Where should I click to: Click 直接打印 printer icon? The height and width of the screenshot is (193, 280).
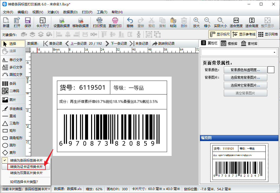115,22
